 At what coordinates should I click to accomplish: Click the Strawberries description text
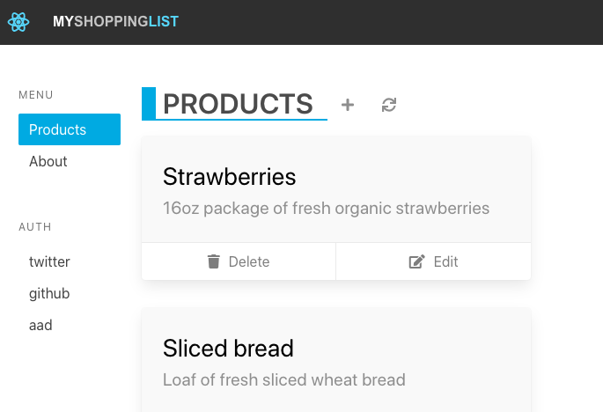click(326, 208)
